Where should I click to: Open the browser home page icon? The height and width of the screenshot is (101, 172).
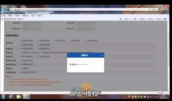[x=161, y=9]
